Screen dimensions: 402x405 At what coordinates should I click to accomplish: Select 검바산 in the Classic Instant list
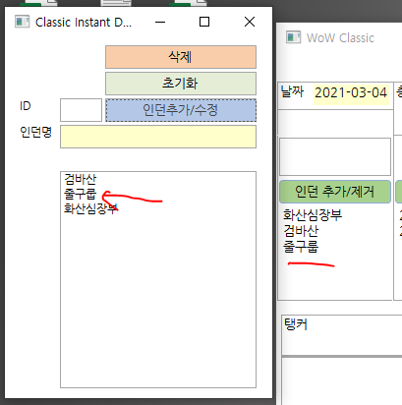click(81, 179)
